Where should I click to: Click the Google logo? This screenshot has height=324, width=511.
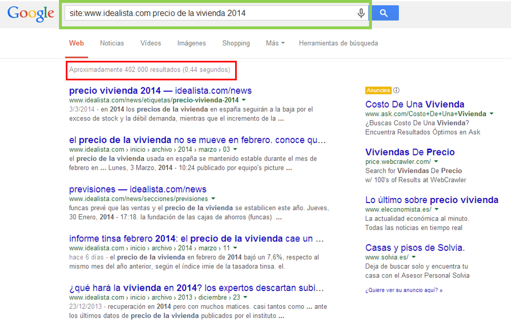[x=31, y=14]
